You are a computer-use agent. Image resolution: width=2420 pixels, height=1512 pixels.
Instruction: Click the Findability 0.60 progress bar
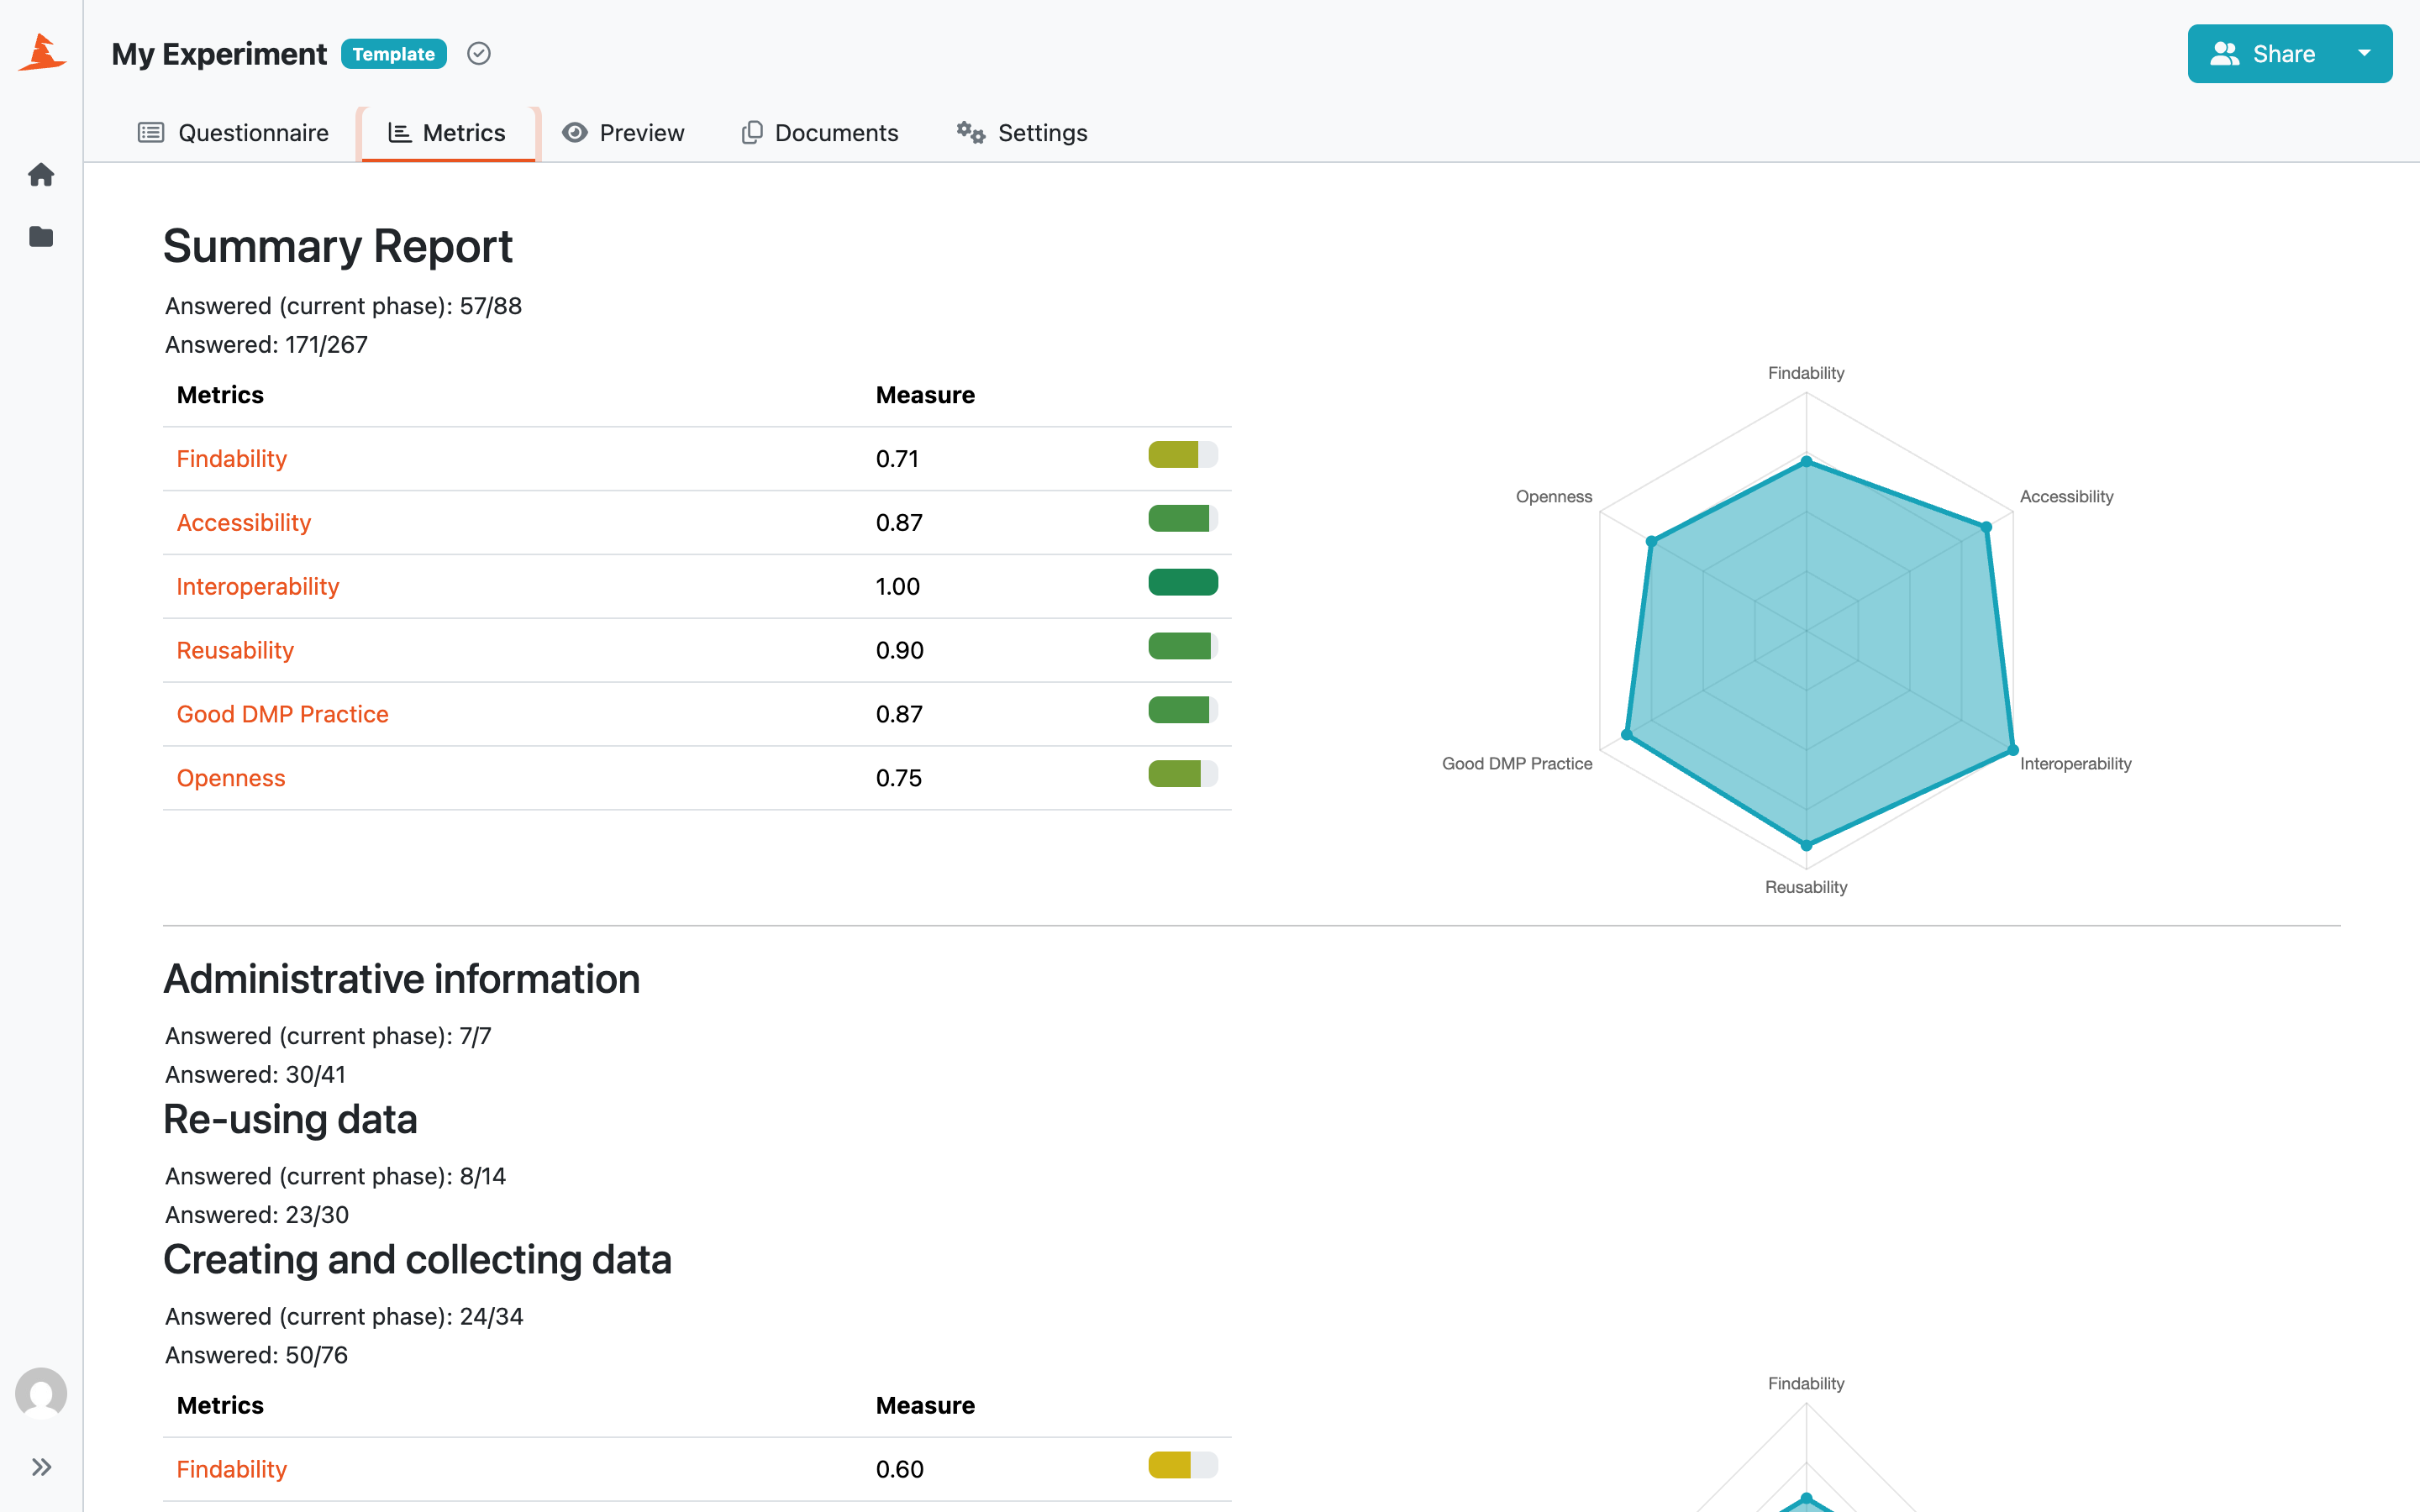1183,1466
